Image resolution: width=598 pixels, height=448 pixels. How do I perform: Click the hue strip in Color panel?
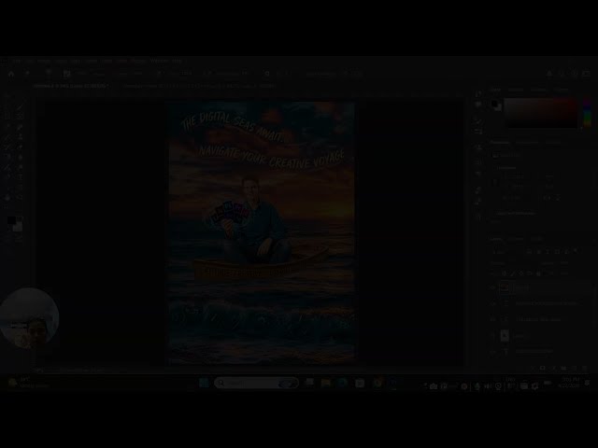coord(588,111)
